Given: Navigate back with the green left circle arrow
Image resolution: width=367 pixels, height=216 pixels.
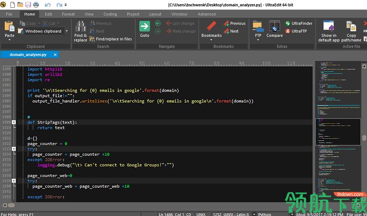Looking at the screenshot, I should click(x=158, y=23).
